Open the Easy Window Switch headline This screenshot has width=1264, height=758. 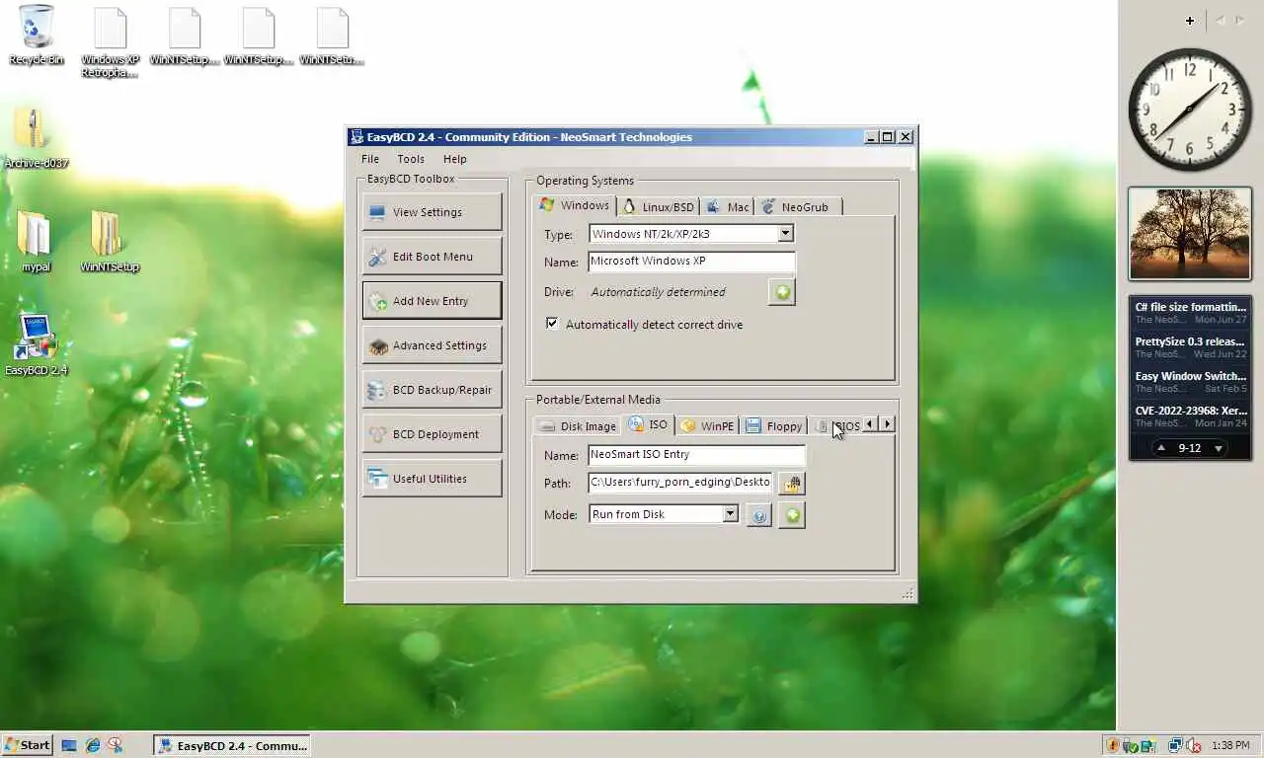click(x=1190, y=382)
